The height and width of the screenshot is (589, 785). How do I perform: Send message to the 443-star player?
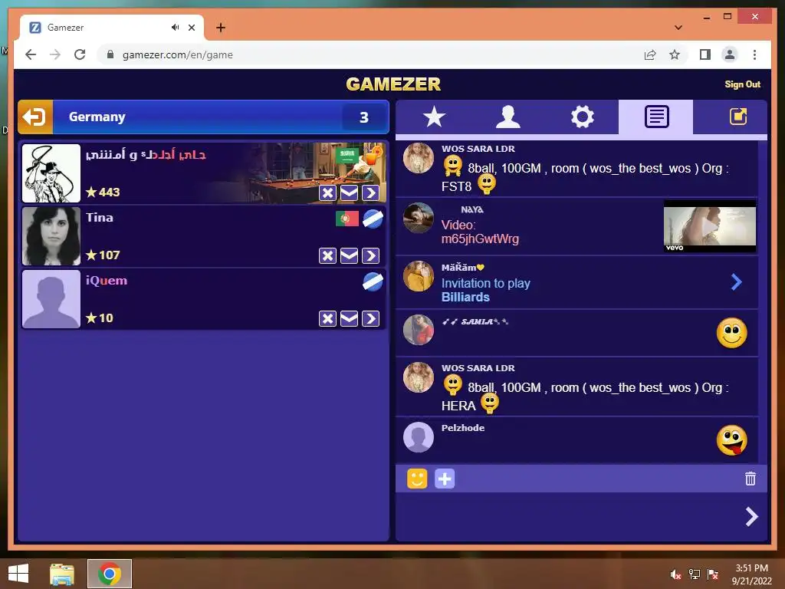[x=349, y=192]
